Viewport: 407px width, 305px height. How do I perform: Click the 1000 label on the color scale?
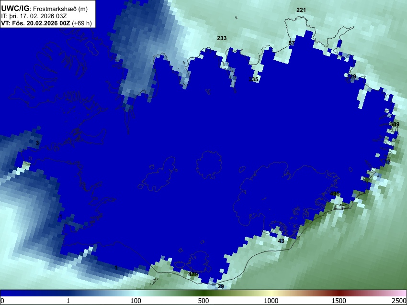point(271,301)
